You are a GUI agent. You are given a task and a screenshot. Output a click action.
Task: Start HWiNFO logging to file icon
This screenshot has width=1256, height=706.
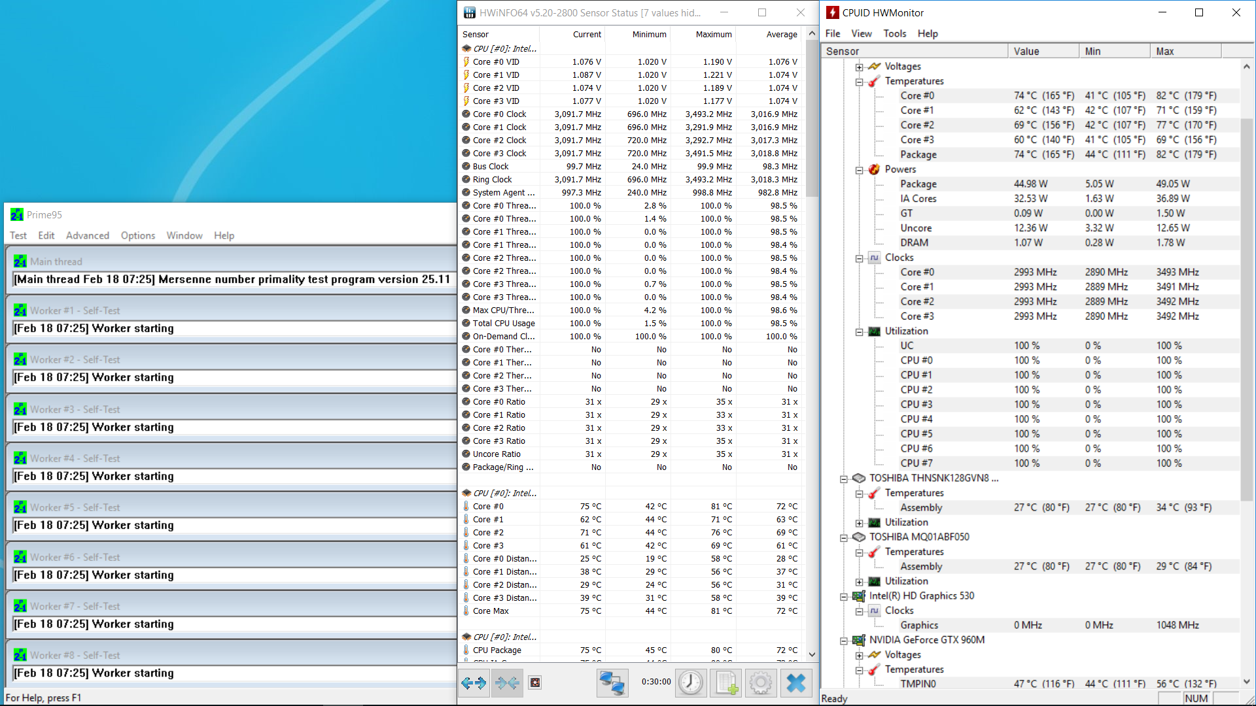[x=726, y=683]
